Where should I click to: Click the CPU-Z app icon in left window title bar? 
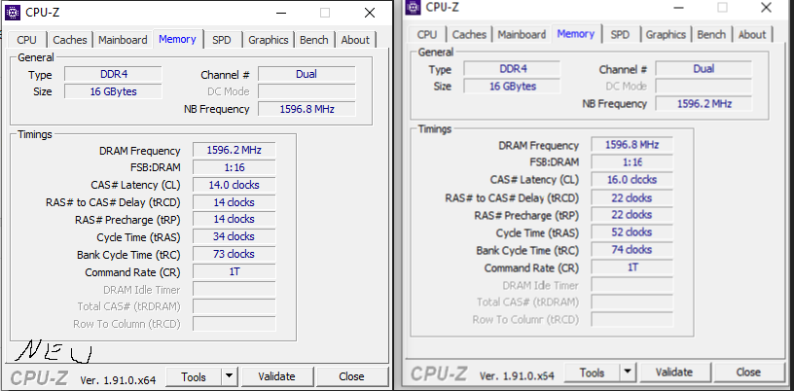point(13,12)
